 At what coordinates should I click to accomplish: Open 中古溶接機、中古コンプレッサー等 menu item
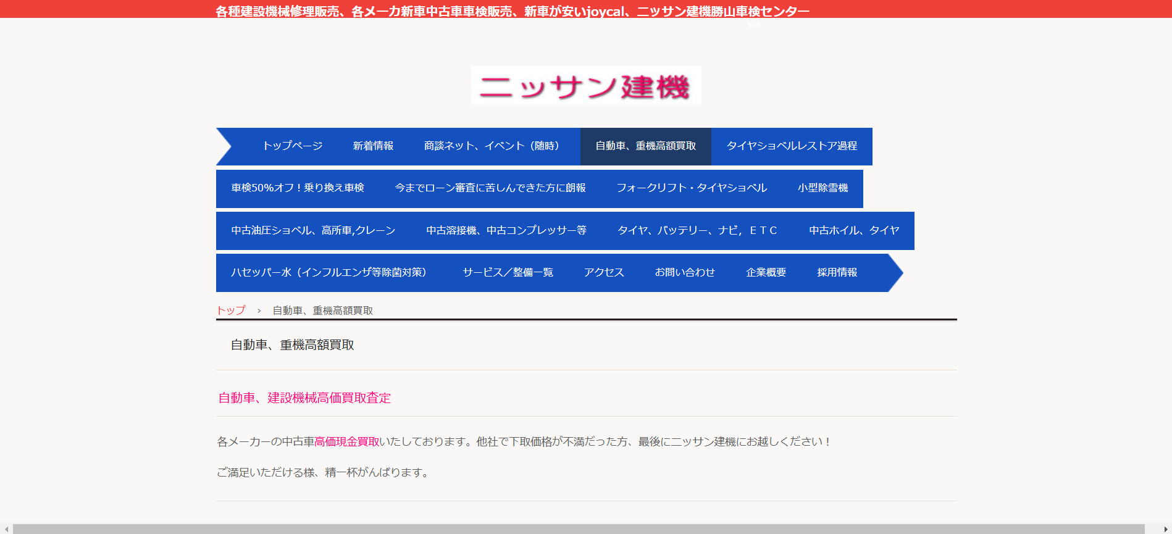pyautogui.click(x=506, y=231)
